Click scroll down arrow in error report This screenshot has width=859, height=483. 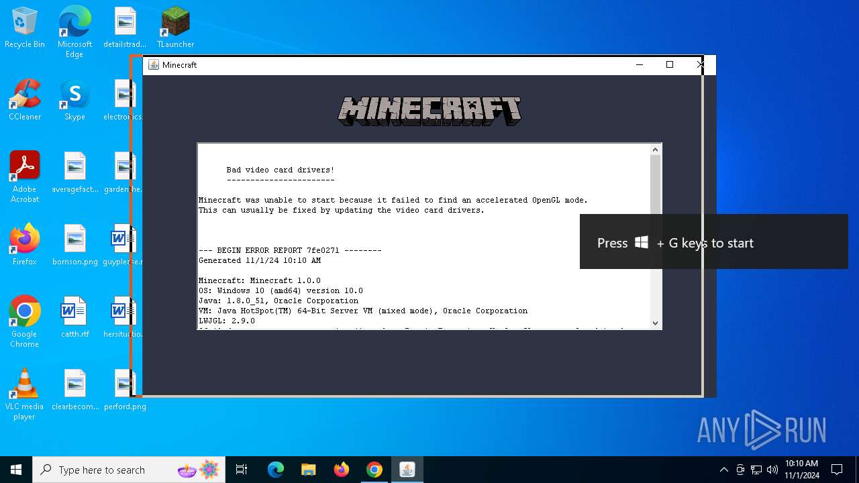tap(656, 323)
